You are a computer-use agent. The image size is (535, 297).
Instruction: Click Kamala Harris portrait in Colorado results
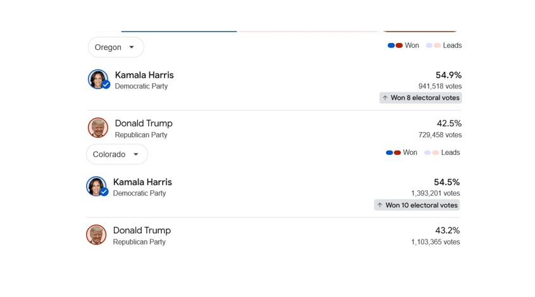pos(96,186)
